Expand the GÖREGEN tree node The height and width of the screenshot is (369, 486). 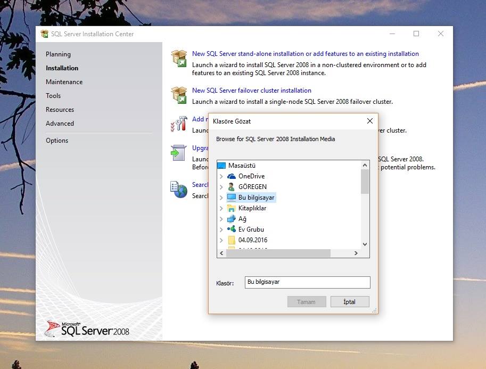(x=221, y=187)
